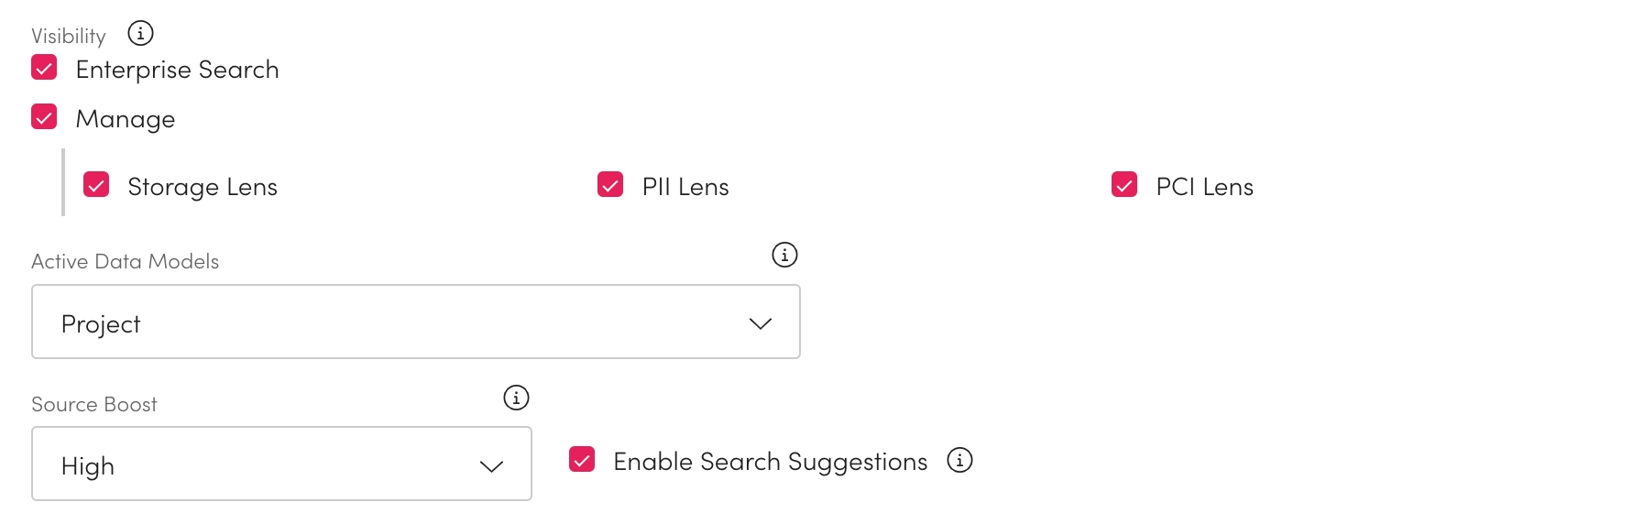Show info for Enable Search Suggestions

[959, 460]
